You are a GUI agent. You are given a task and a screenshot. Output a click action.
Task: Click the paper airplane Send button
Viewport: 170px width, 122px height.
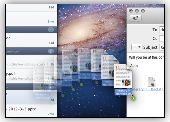tap(135, 18)
